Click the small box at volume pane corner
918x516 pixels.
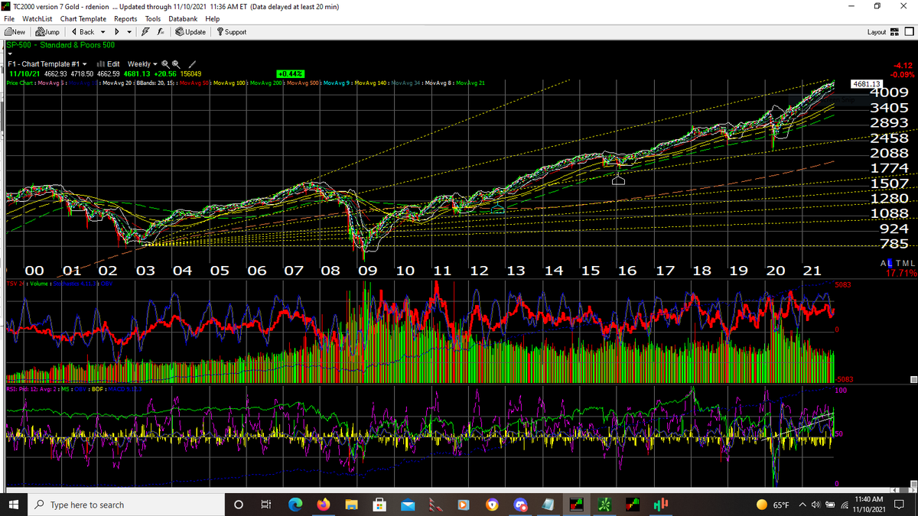coord(913,380)
